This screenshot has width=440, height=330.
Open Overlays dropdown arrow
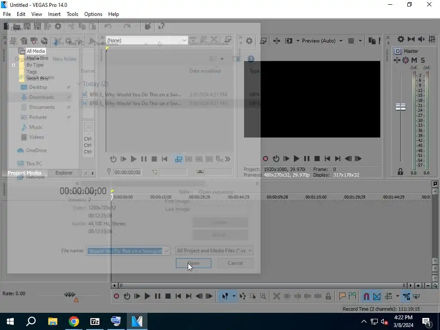click(x=360, y=41)
